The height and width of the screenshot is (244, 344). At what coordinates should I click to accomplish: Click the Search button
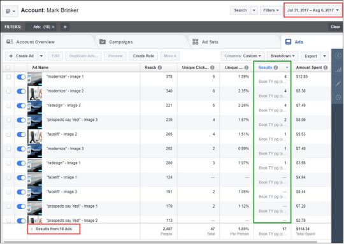(x=240, y=10)
